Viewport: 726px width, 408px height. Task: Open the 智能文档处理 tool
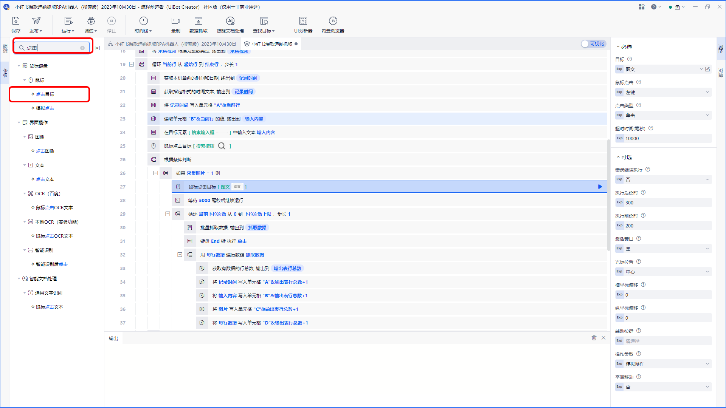[230, 25]
